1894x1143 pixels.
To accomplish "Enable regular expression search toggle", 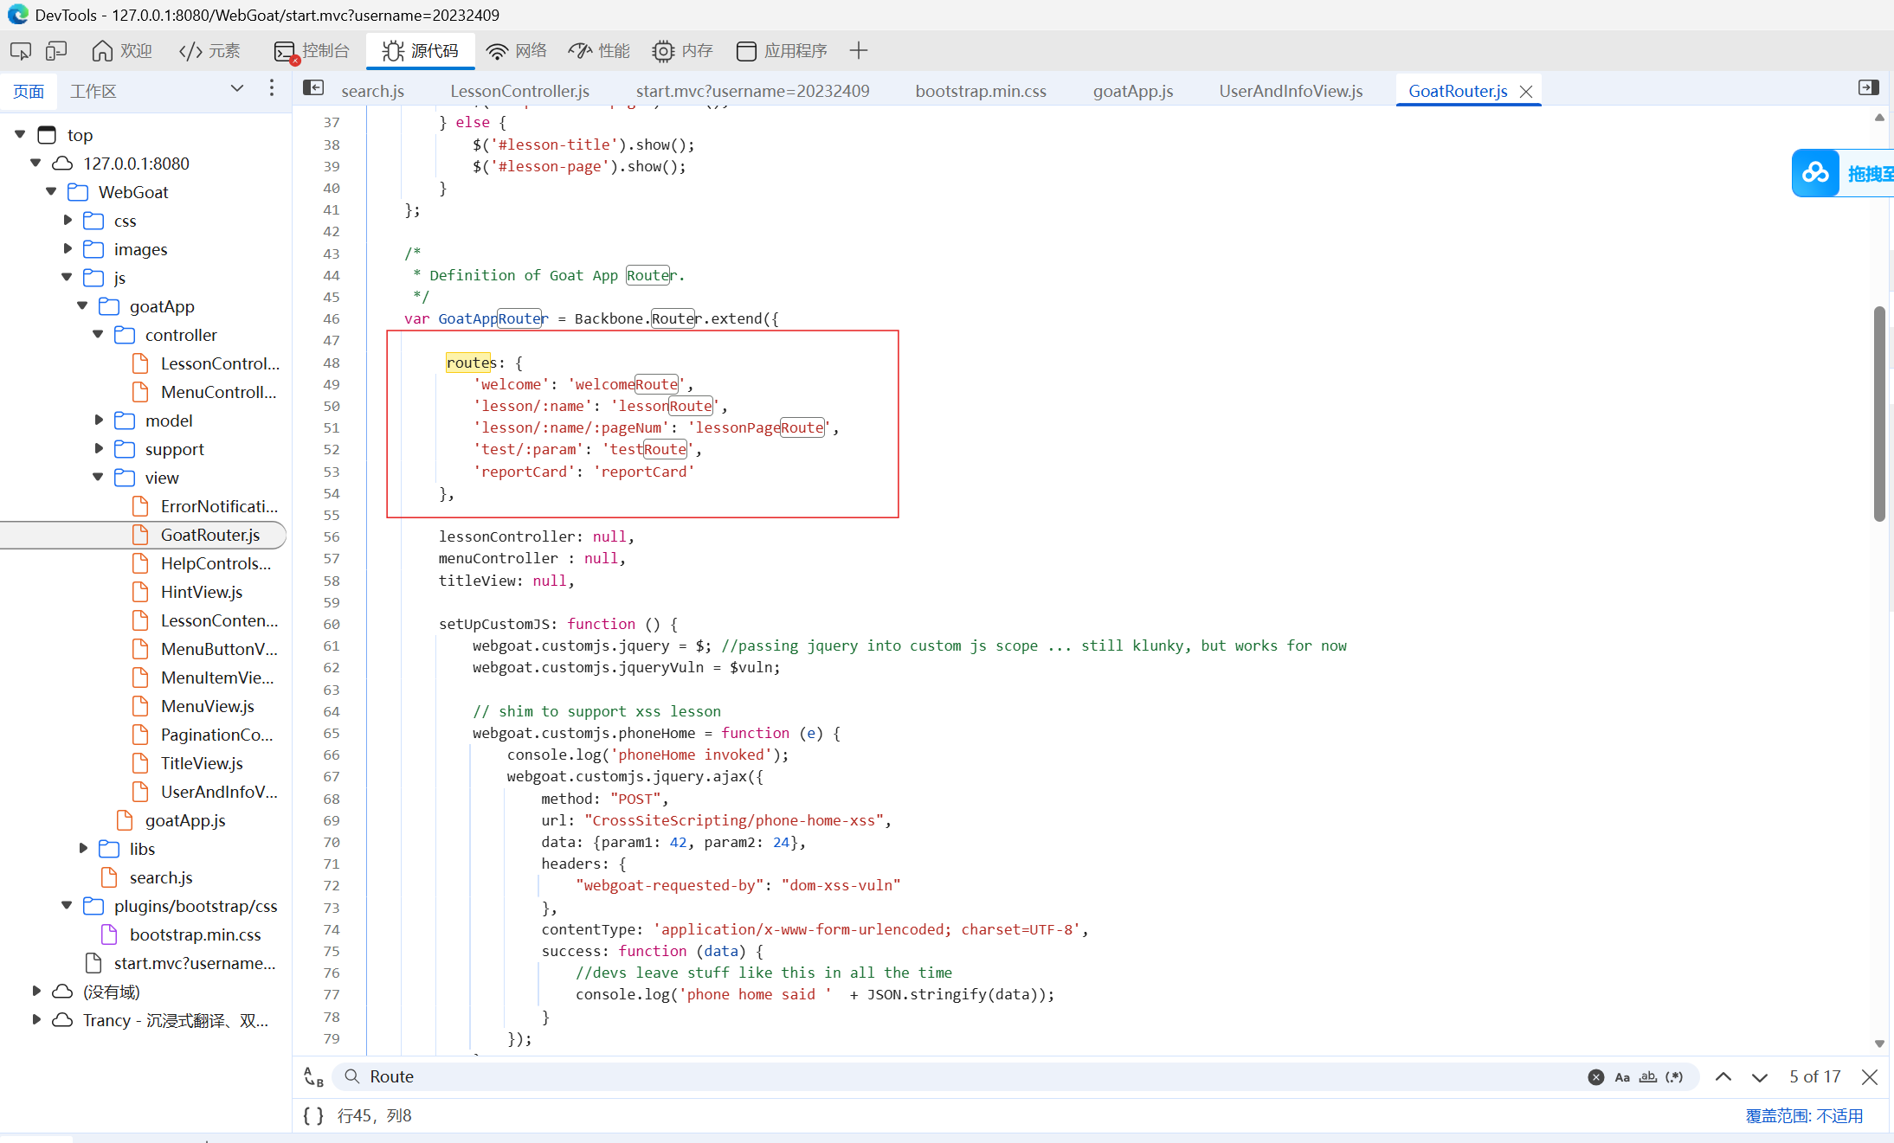I will pyautogui.click(x=1674, y=1077).
